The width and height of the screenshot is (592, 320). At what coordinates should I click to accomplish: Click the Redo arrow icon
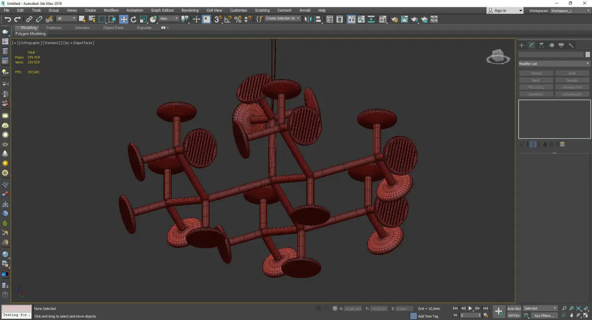click(17, 19)
